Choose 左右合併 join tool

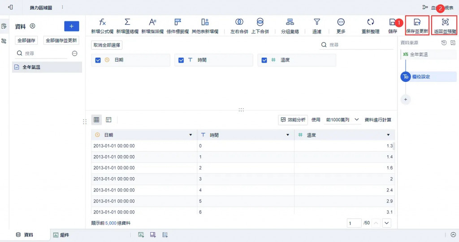point(239,26)
